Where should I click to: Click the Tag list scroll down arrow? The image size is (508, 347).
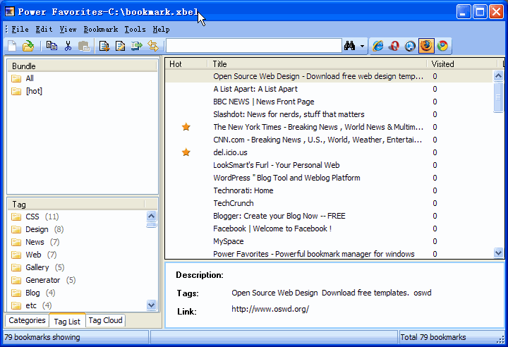tap(151, 305)
